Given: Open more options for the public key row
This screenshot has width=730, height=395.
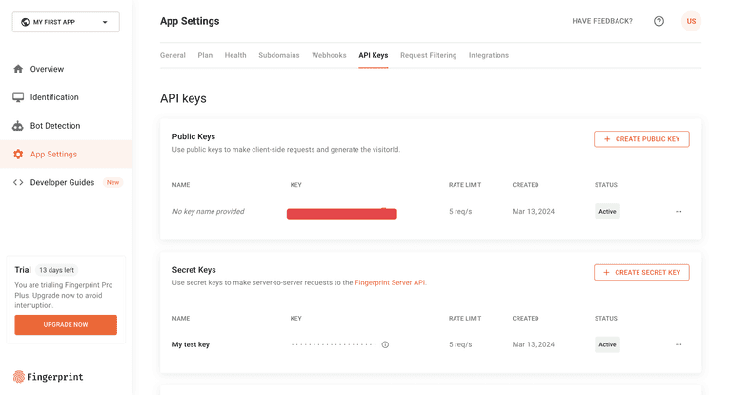Looking at the screenshot, I should click(679, 212).
